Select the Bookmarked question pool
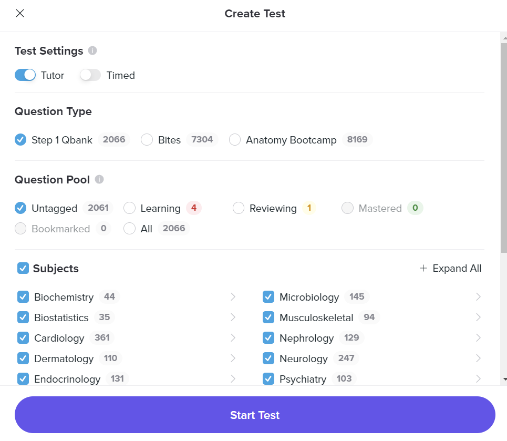Screen dimensions: 507x441 20,229
